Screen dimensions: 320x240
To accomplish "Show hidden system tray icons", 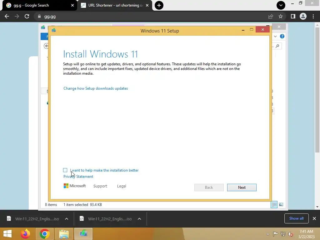I will coord(268,234).
